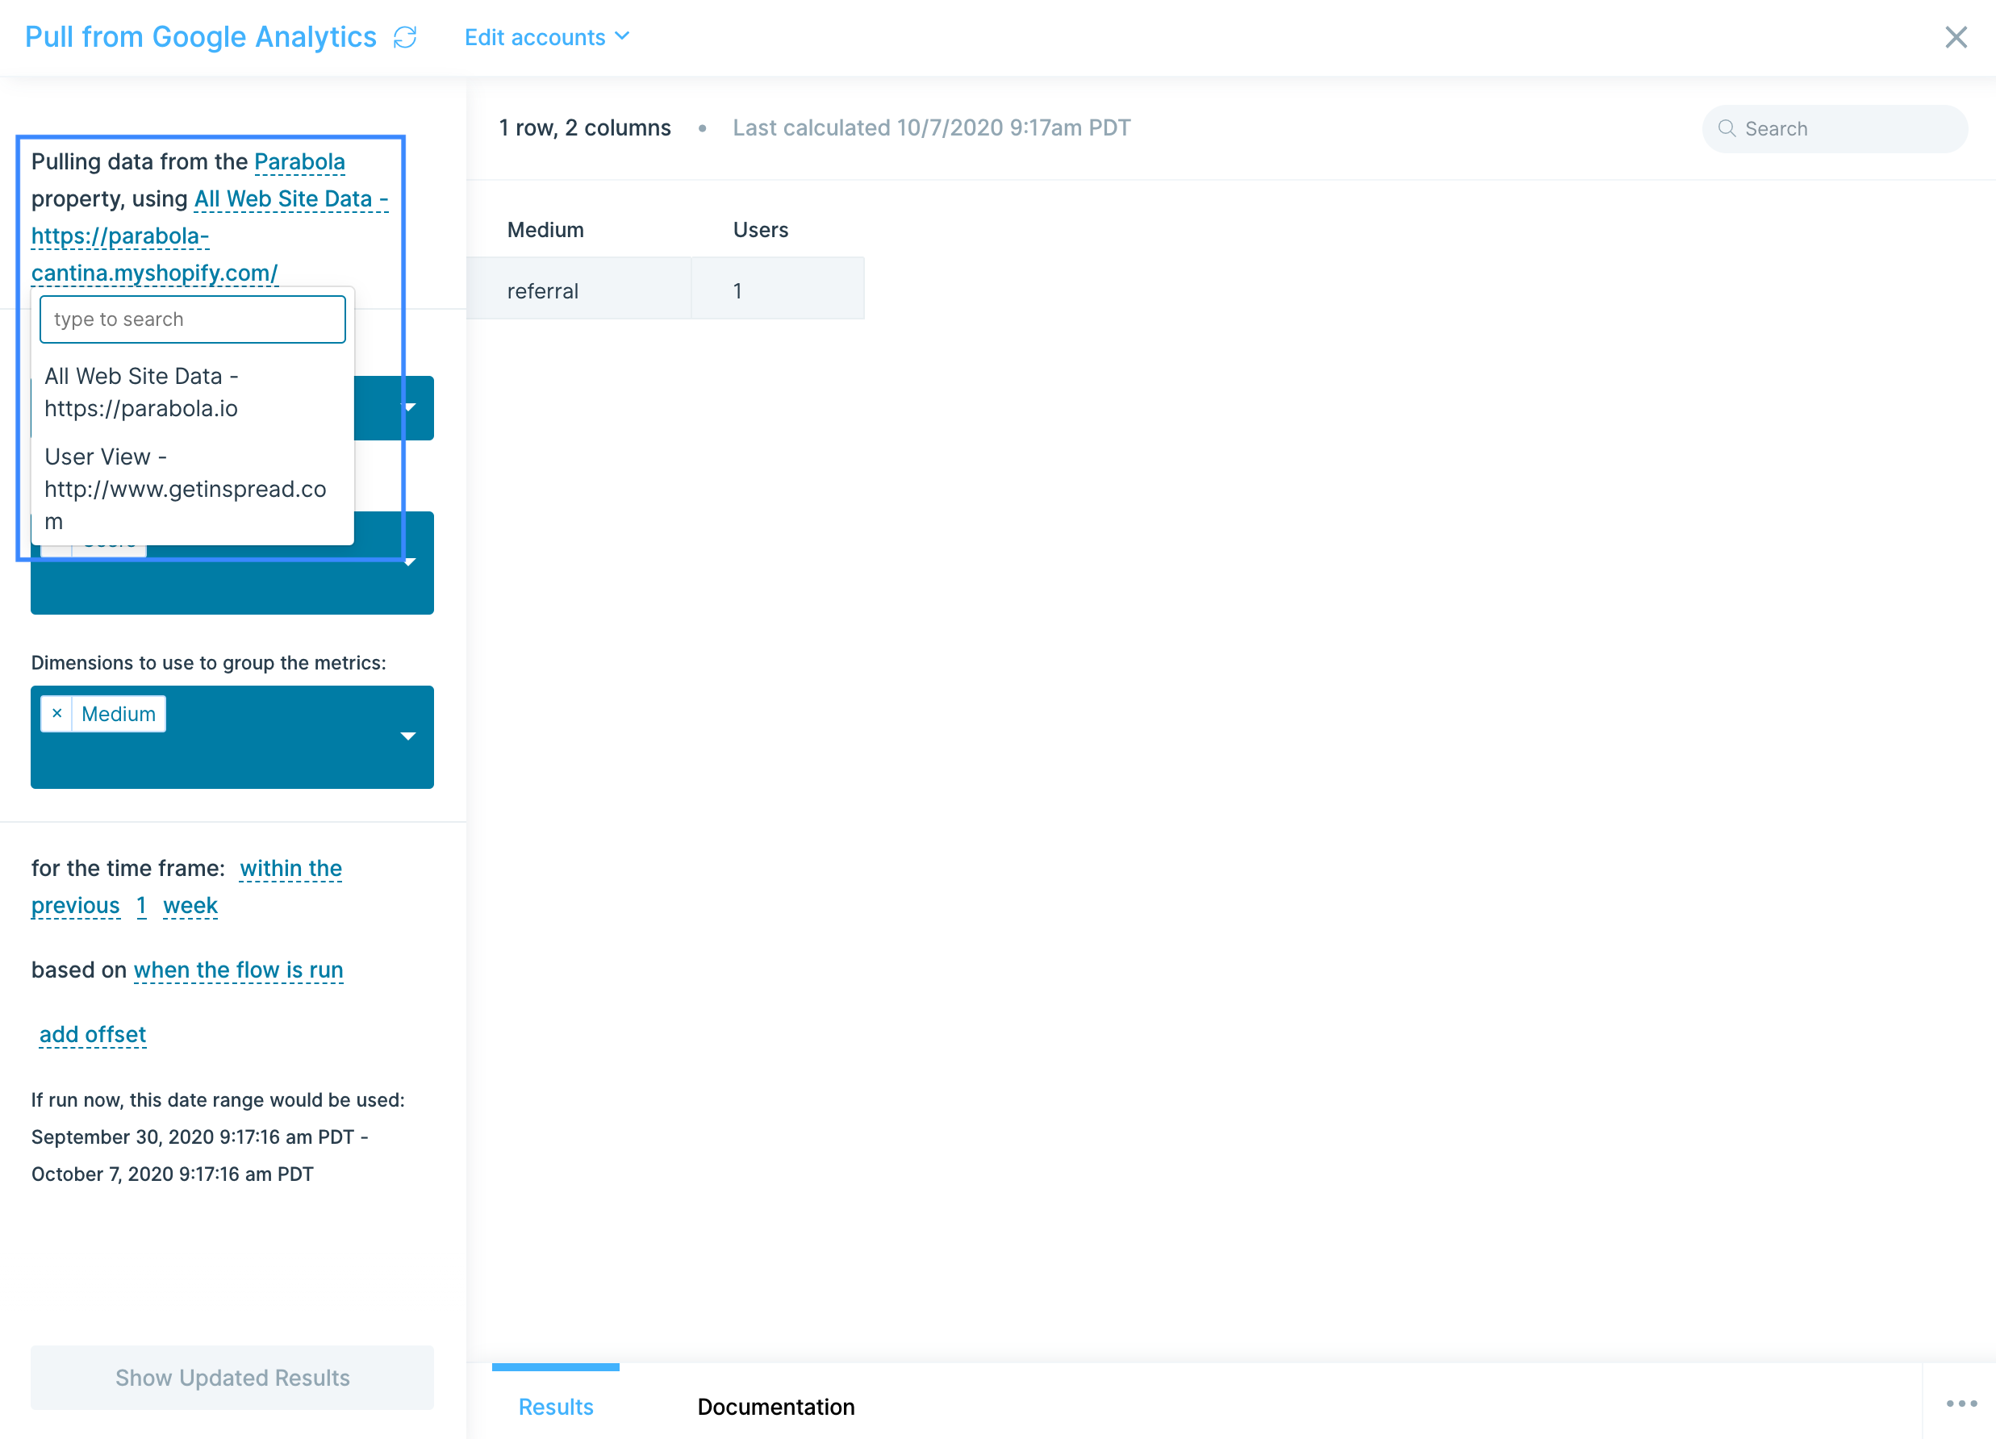Click the results Search box
Screen dimensions: 1996x1439
coord(1834,128)
